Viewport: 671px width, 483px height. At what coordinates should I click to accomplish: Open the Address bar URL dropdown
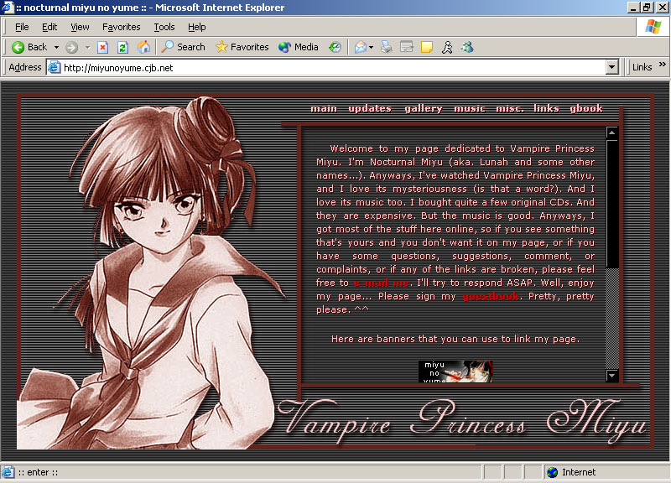[x=611, y=67]
